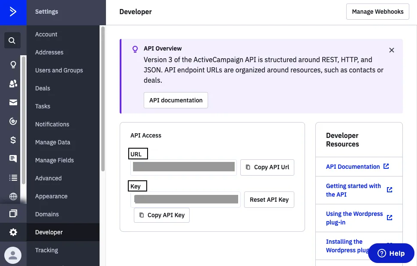Open Notifications settings

click(x=52, y=124)
